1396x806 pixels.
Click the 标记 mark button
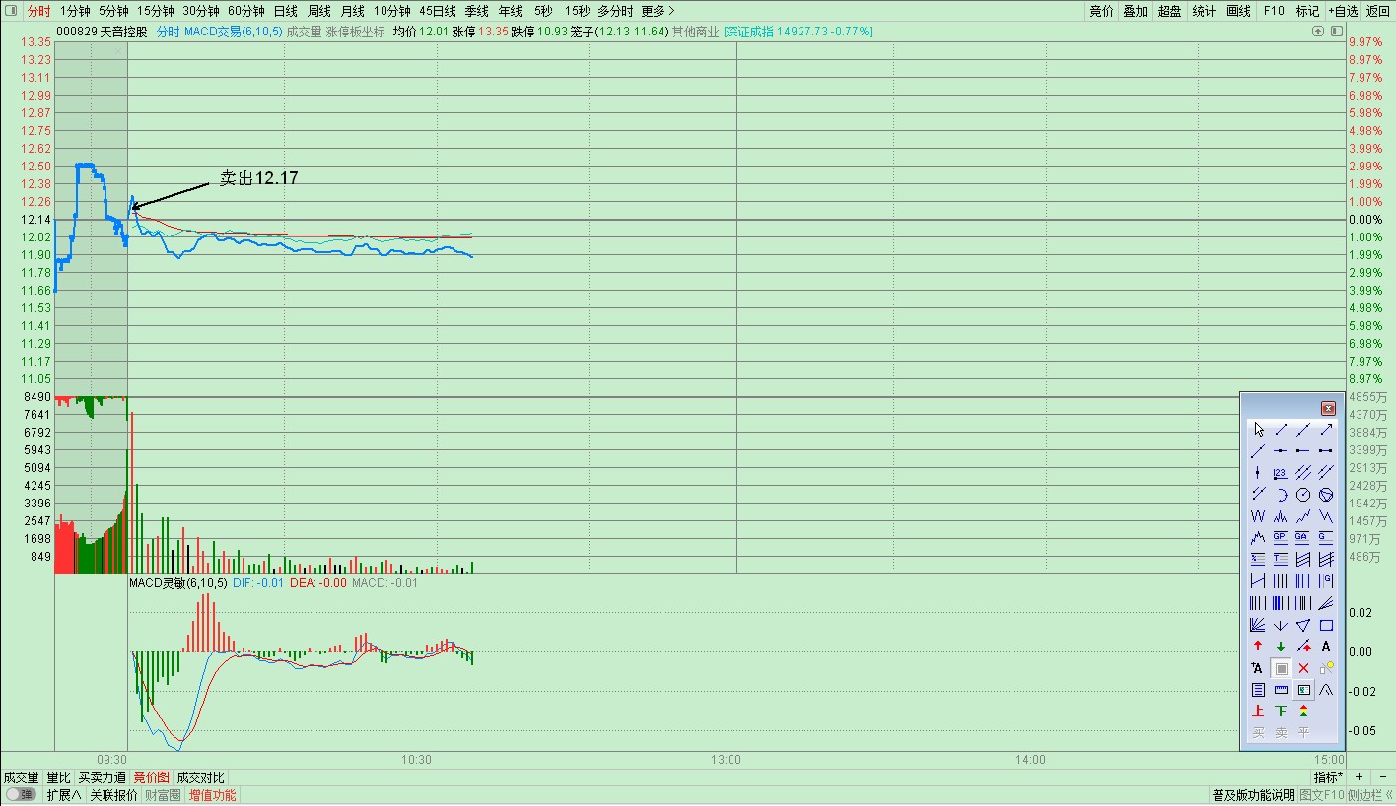[1307, 11]
